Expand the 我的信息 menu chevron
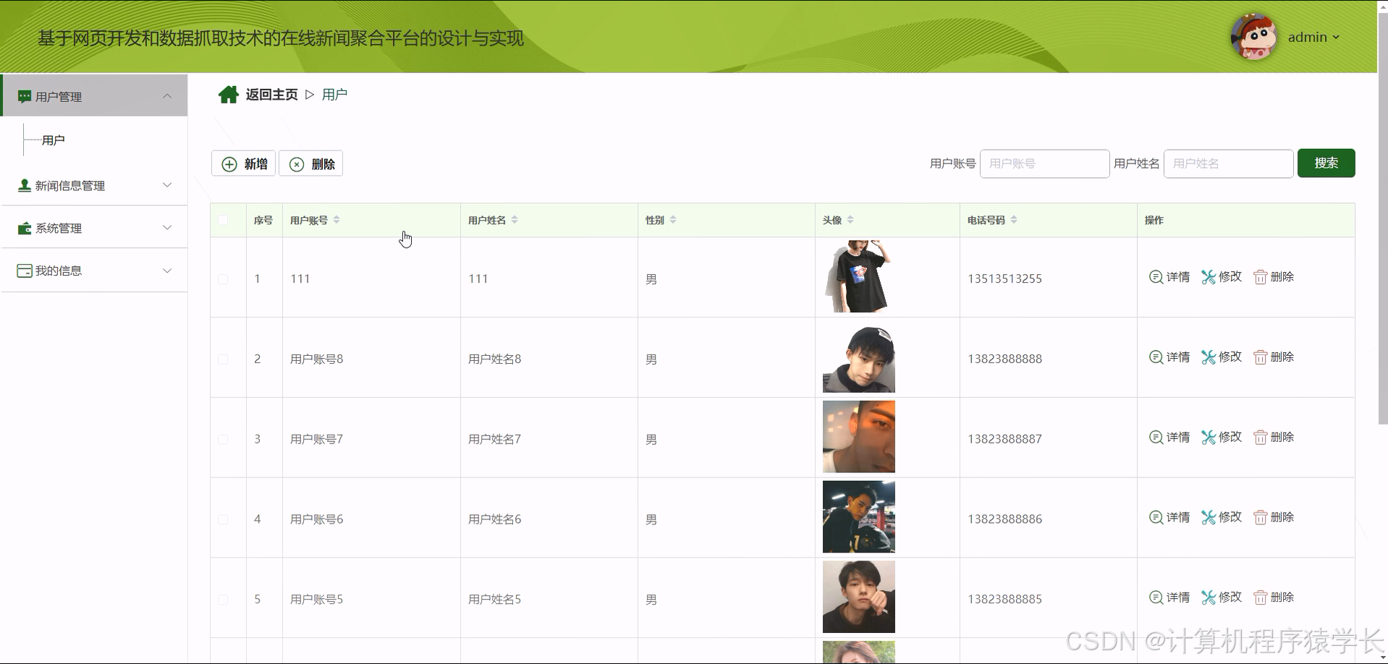The image size is (1388, 664). 167,271
